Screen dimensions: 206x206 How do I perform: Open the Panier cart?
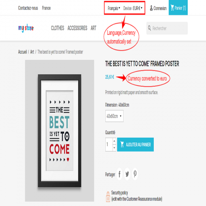(x=178, y=8)
